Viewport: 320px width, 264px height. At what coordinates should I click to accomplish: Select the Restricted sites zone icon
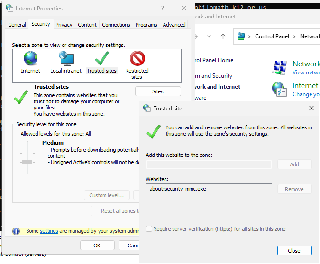click(x=137, y=59)
